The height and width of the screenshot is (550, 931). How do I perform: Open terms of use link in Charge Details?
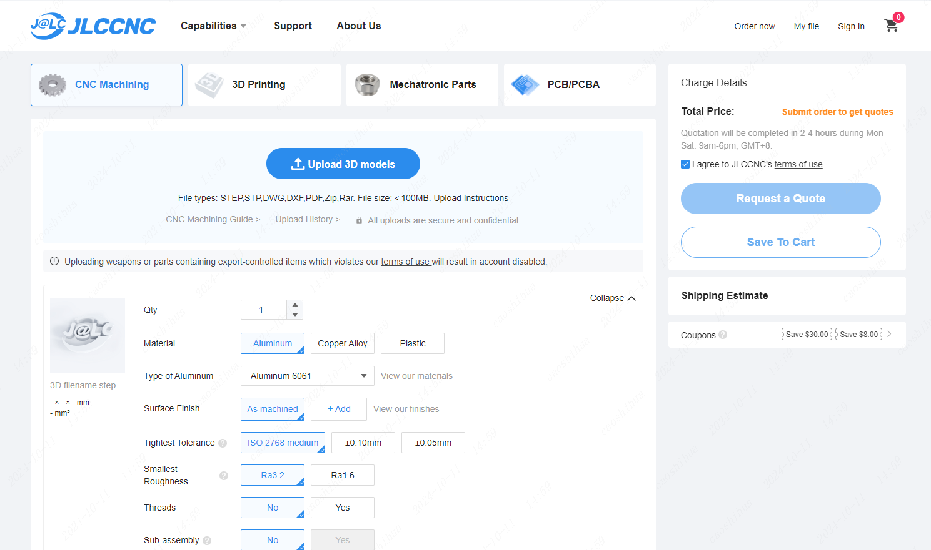point(798,164)
